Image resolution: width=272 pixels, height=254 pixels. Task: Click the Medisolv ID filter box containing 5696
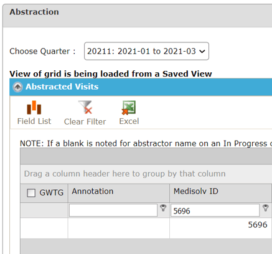coord(215,210)
